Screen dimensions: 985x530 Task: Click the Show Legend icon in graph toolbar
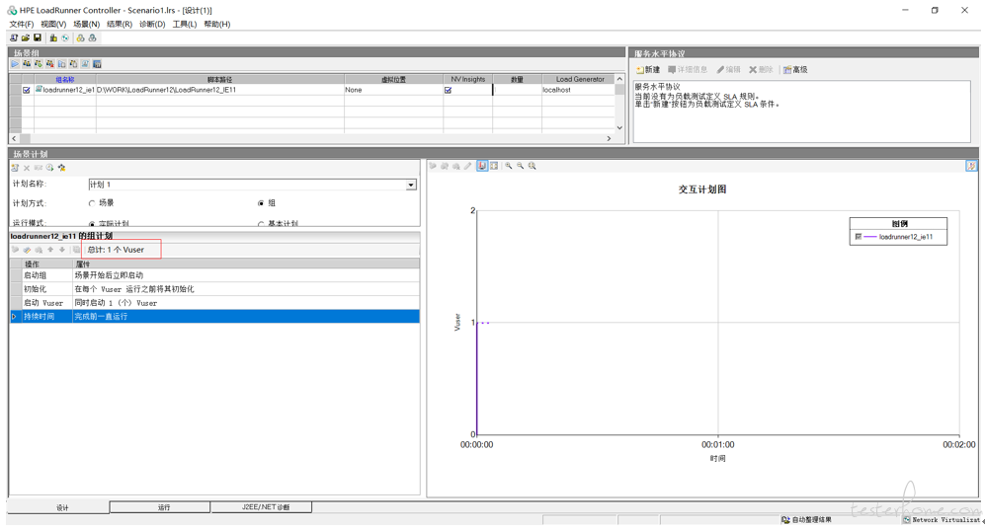pyautogui.click(x=494, y=166)
